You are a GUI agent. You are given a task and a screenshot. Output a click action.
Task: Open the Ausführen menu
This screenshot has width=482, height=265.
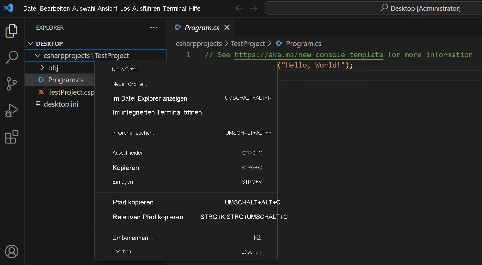(x=146, y=9)
